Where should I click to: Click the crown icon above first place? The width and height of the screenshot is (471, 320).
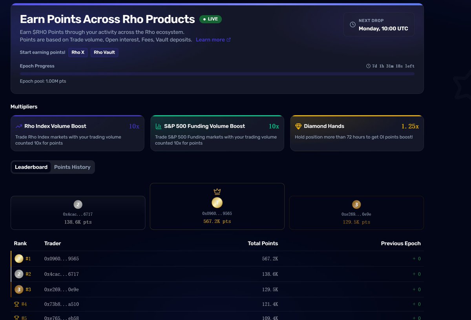tap(217, 192)
